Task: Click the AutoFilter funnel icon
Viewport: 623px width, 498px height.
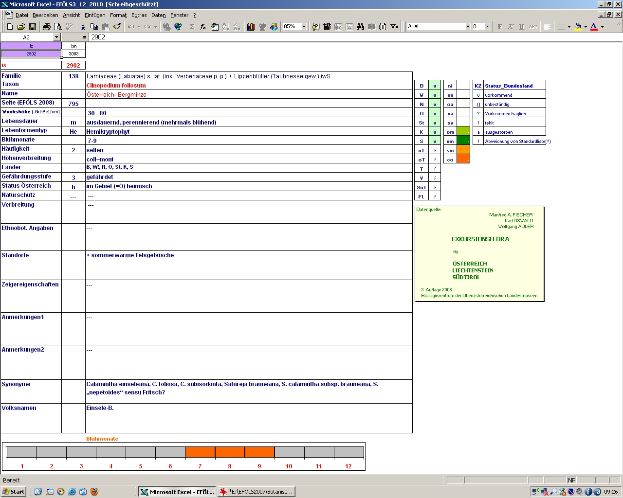Action: (x=394, y=27)
